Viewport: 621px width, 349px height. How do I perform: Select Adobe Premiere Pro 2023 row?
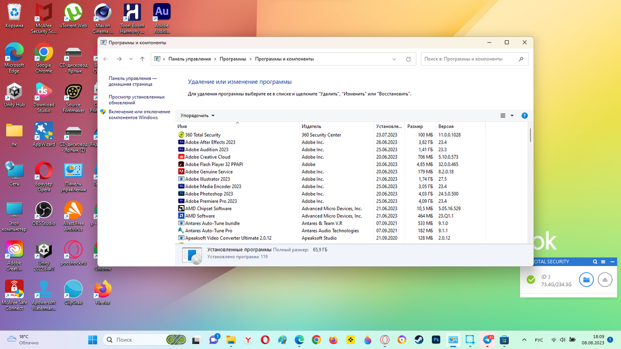pyautogui.click(x=331, y=201)
